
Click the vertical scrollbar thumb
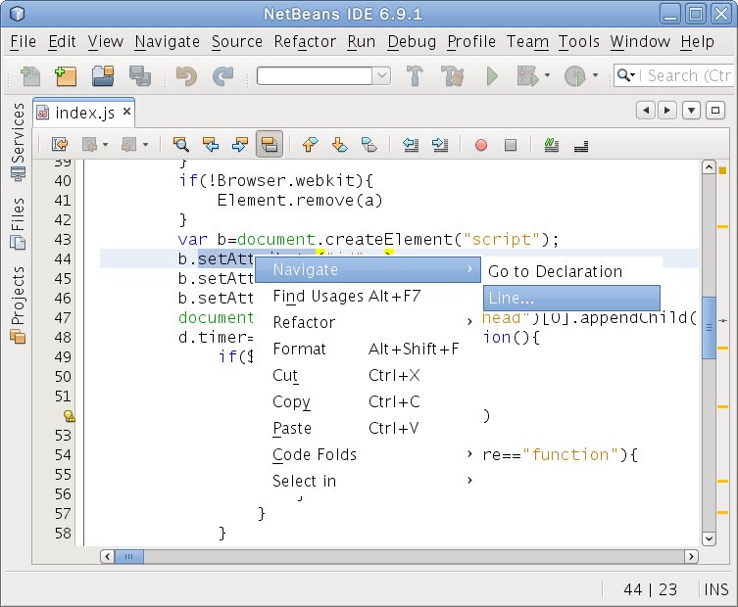pos(709,328)
